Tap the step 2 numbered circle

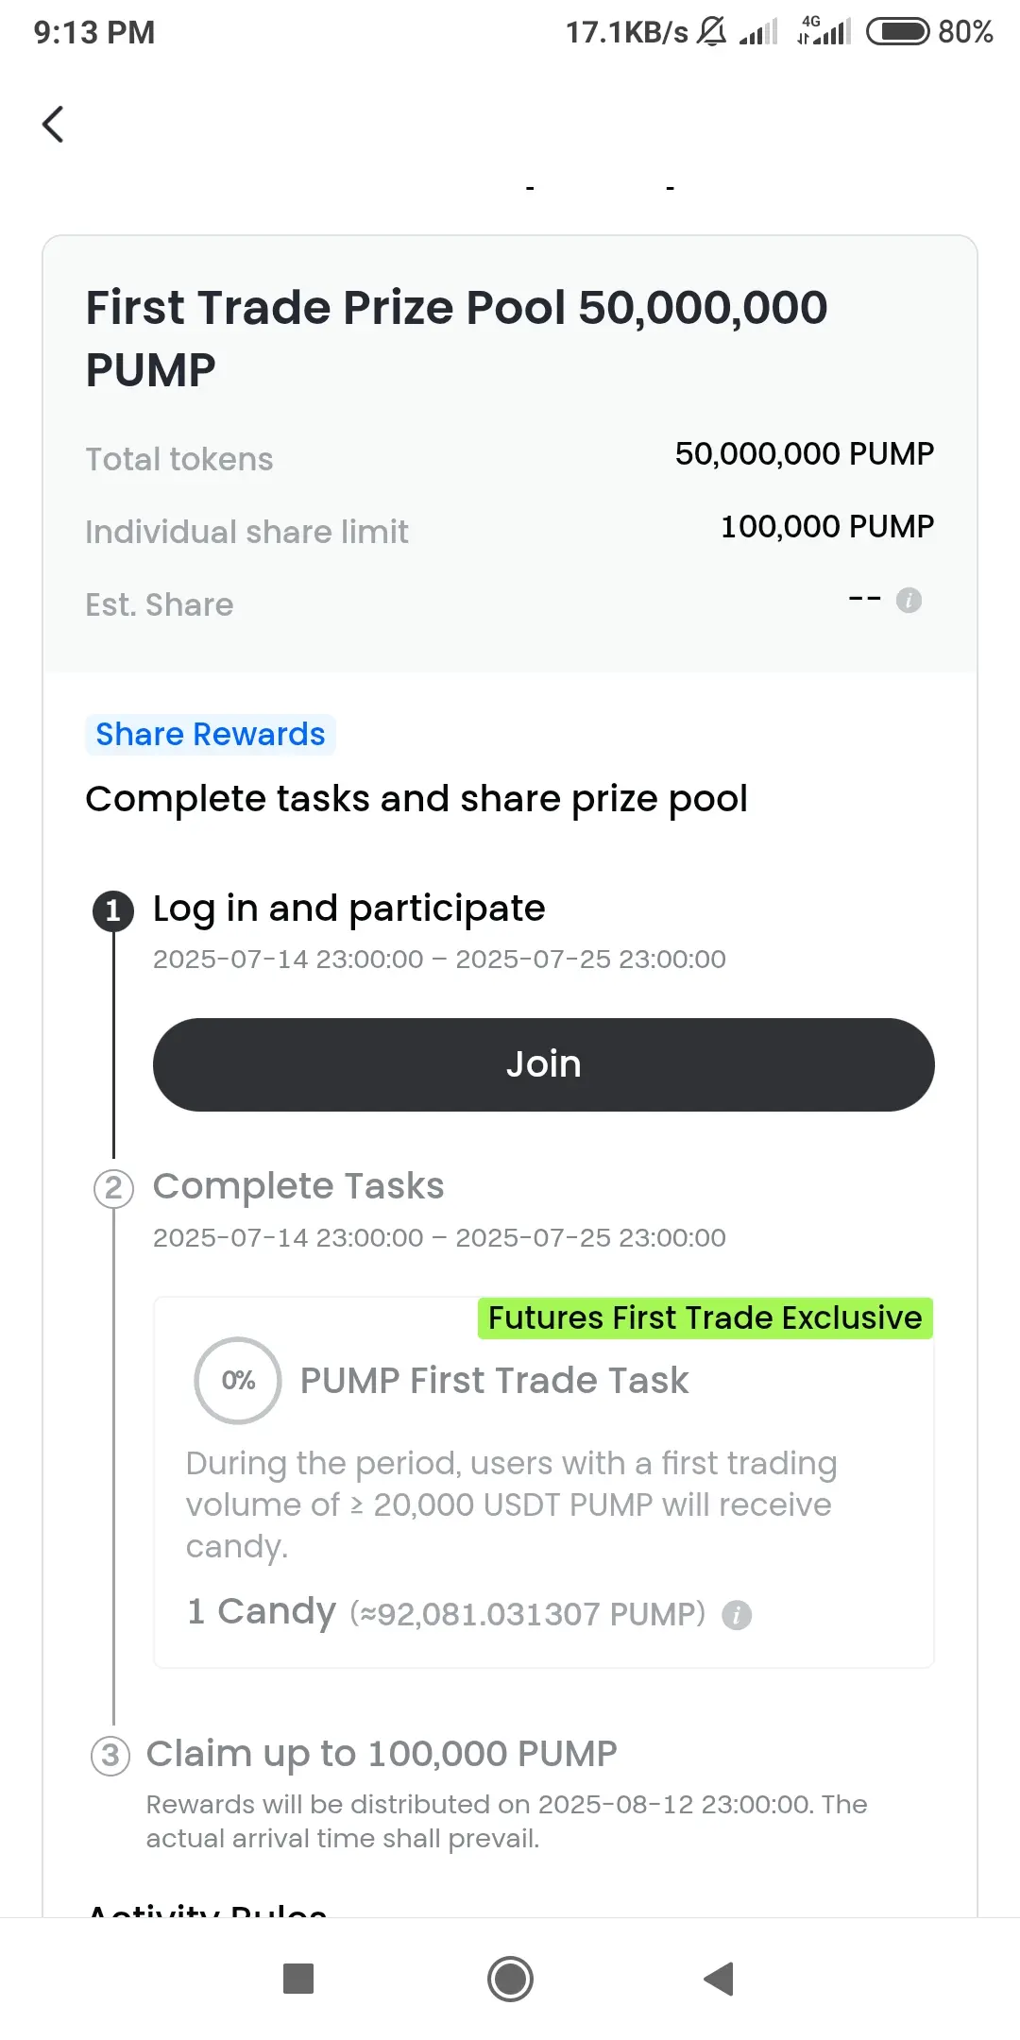(113, 1188)
